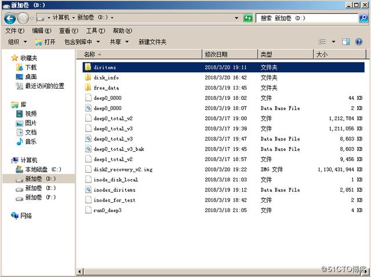
Task: Click 计算机 in navigation pane
Action: (x=29, y=160)
